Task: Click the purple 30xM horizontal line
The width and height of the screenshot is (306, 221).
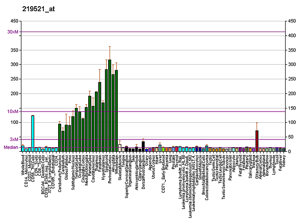Action: (153, 32)
